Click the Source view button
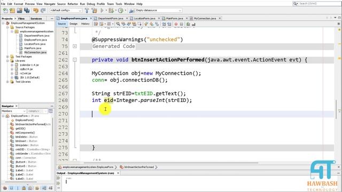 click(62, 23)
